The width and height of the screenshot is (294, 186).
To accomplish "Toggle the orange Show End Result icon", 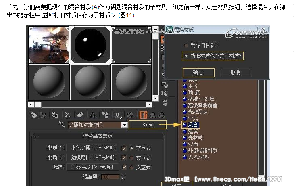I will [x=143, y=115].
